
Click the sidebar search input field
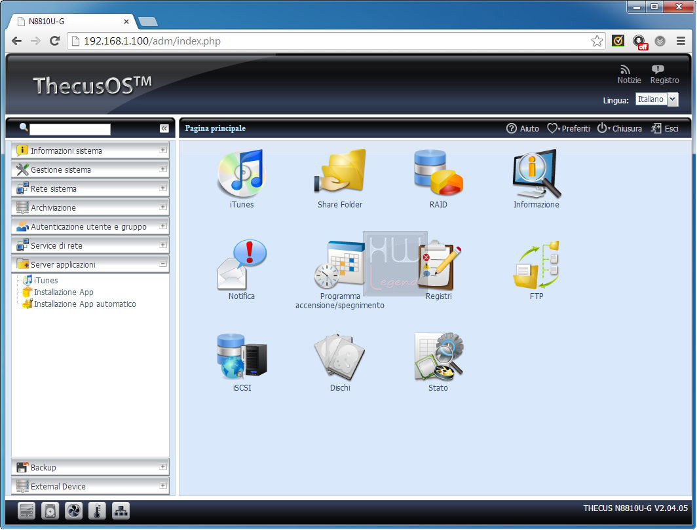click(70, 129)
